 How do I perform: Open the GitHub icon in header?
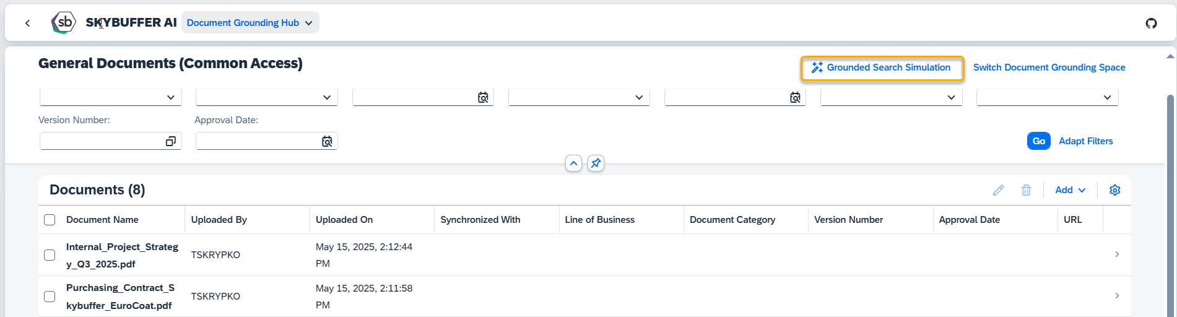(1151, 23)
